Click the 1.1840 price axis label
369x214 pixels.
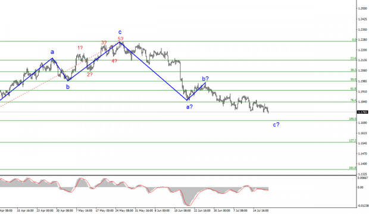point(362,102)
